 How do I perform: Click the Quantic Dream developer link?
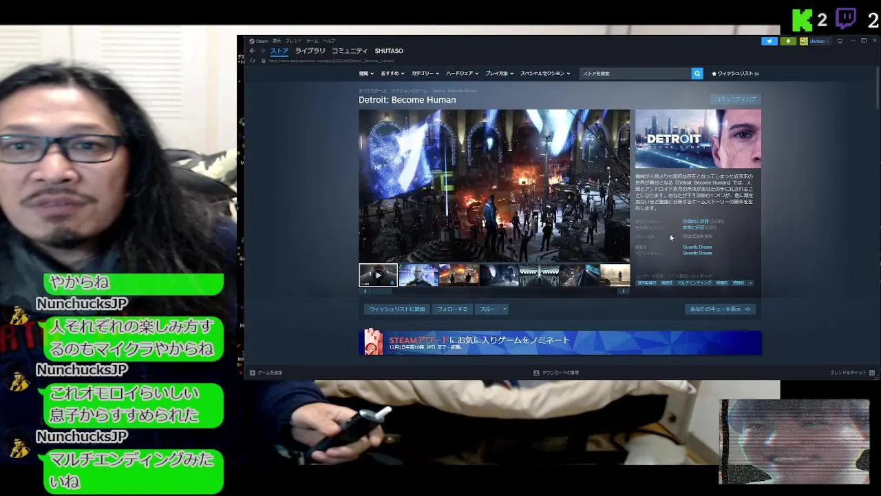697,247
